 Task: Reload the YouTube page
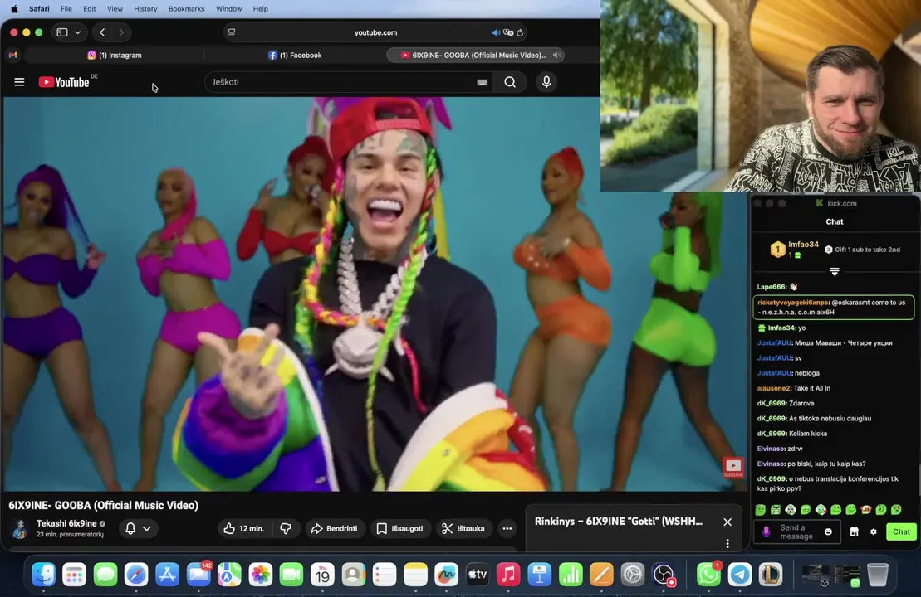coord(520,32)
